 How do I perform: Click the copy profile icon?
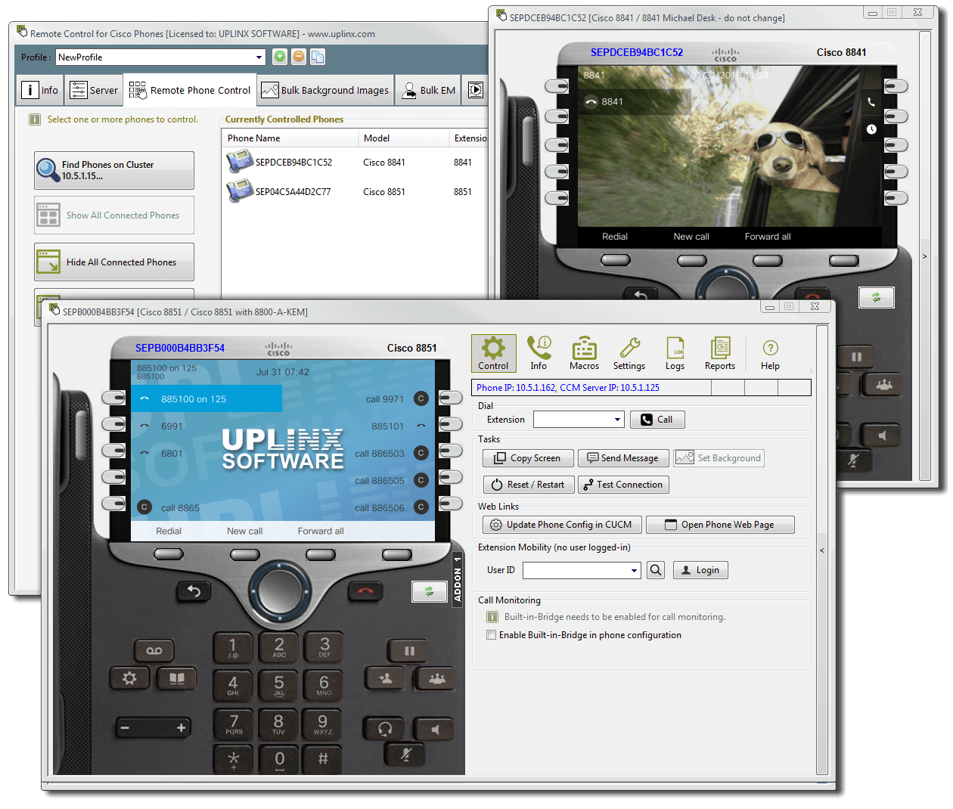point(318,57)
